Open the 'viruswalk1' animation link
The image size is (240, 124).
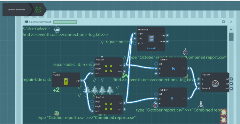[151, 48]
